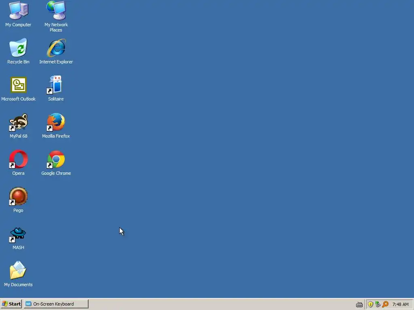This screenshot has height=310, width=414.
Task: Click the keyboard icon on the taskbar
Action: (x=359, y=304)
